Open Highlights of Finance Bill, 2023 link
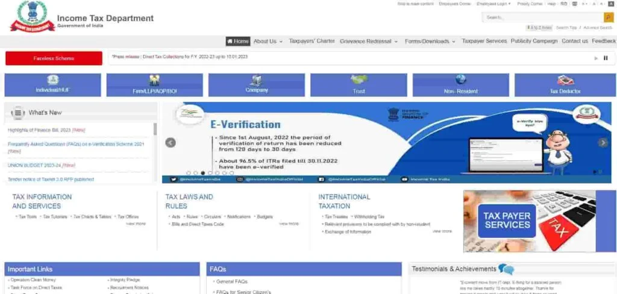Screen dimensions: 617x294 46,130
